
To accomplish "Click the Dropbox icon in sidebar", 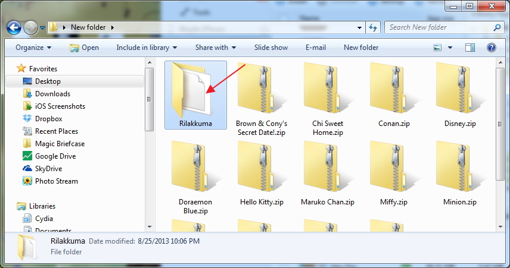I will pos(27,118).
